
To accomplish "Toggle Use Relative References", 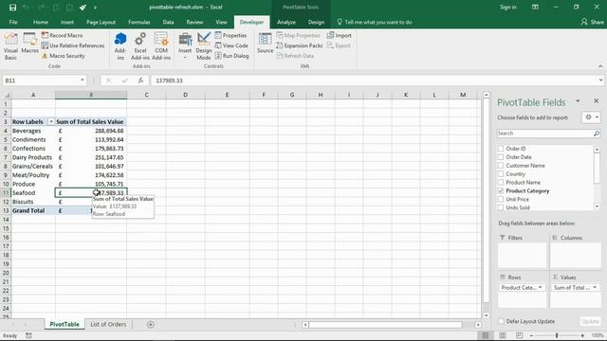I will [x=73, y=45].
